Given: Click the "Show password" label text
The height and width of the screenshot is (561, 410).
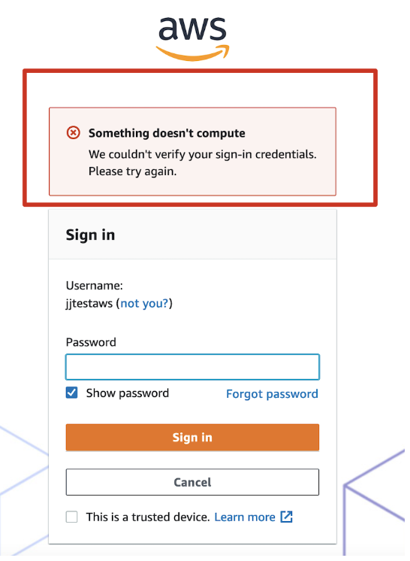Looking at the screenshot, I should pyautogui.click(x=128, y=393).
